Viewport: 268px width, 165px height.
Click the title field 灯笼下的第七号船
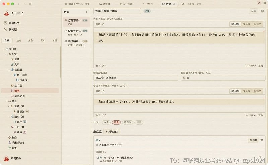[x=117, y=11]
